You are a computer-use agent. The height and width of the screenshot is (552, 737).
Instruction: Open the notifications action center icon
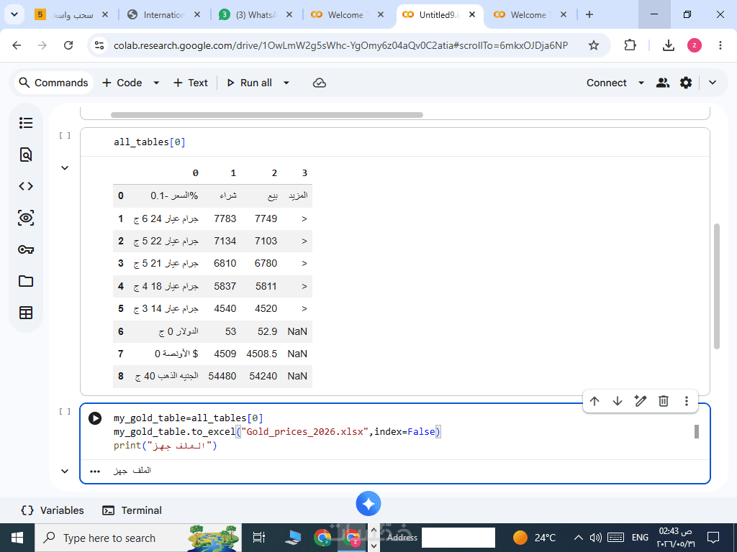click(713, 538)
